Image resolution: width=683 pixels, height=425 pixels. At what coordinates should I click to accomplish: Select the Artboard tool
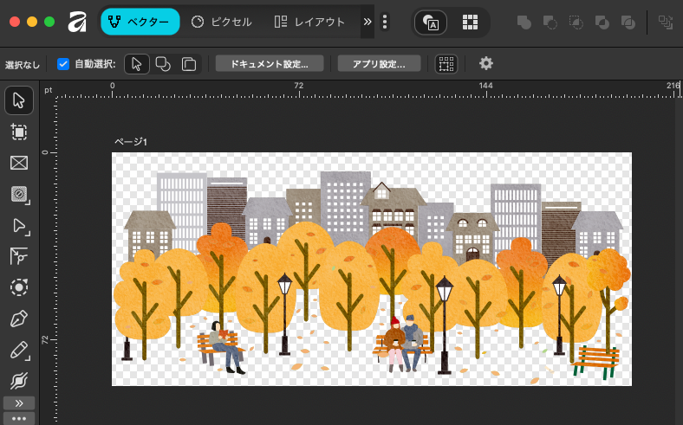[x=19, y=132]
